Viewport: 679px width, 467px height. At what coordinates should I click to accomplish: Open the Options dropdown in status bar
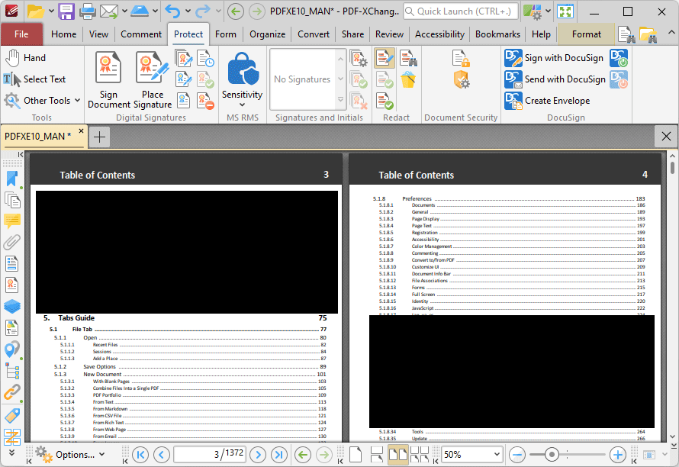70,455
